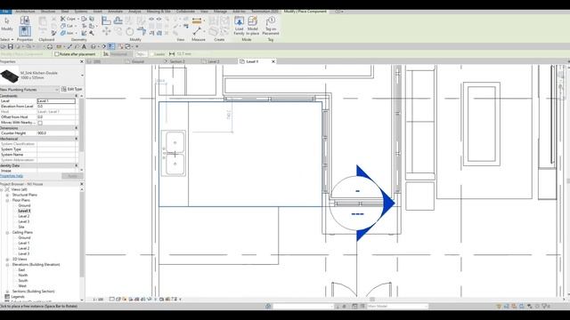
Task: Open the Properties help link
Action: point(12,176)
